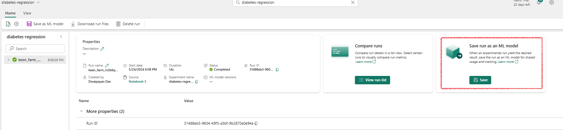
Task: Click the 22 days left trial text
Action: [x=522, y=5]
